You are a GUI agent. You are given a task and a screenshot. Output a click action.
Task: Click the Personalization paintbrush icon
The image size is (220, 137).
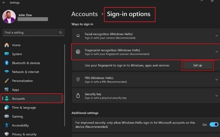coord(7,81)
